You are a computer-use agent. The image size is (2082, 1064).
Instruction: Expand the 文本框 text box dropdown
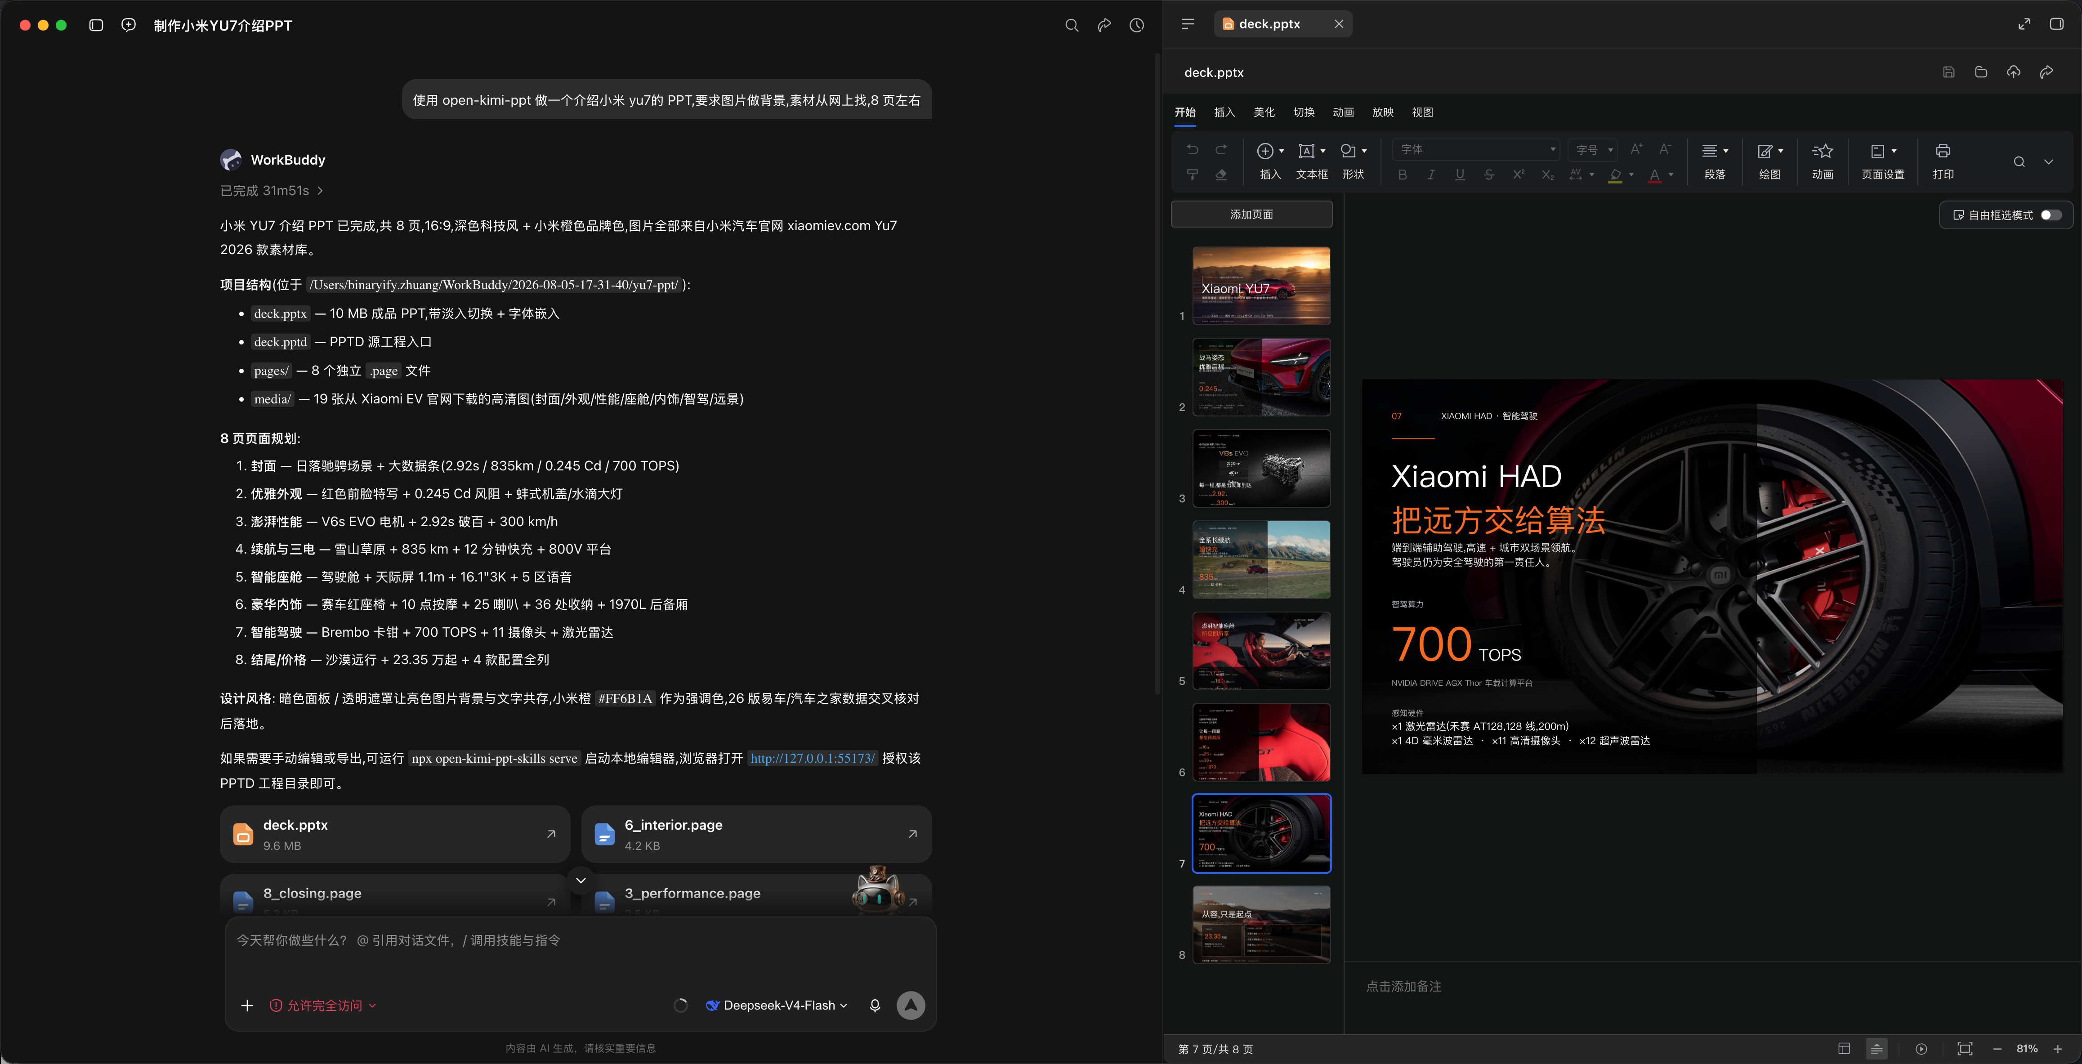tap(1322, 151)
